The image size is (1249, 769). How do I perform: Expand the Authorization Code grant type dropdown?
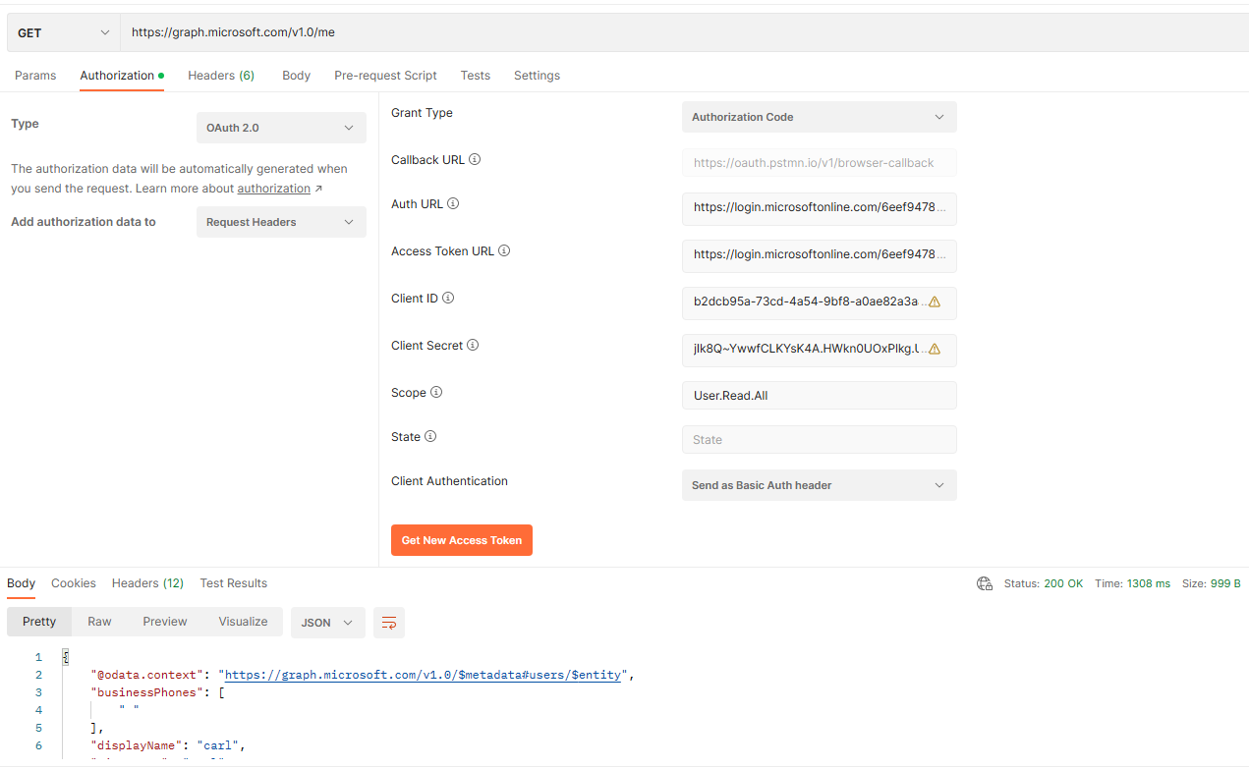click(819, 117)
